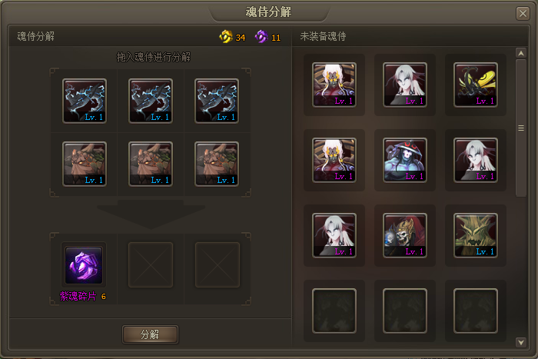Viewport: 538px width, 359px height.
Task: Pick the first lightning dragon in decompose grid
Action: pyautogui.click(x=85, y=101)
